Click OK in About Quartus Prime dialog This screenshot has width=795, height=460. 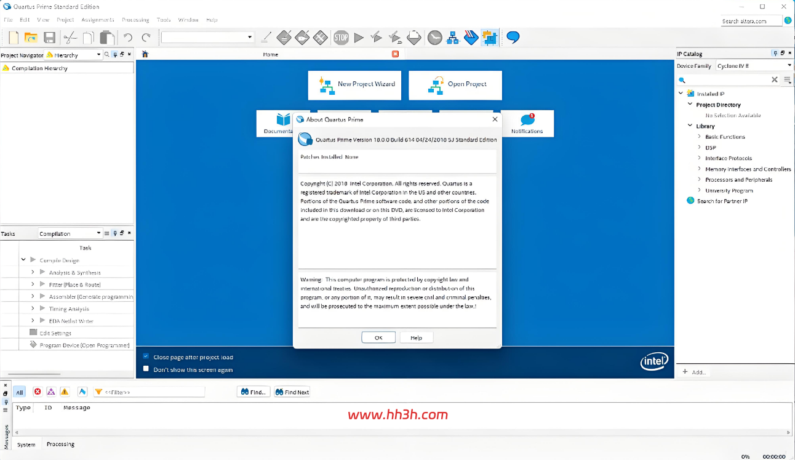[x=378, y=337]
